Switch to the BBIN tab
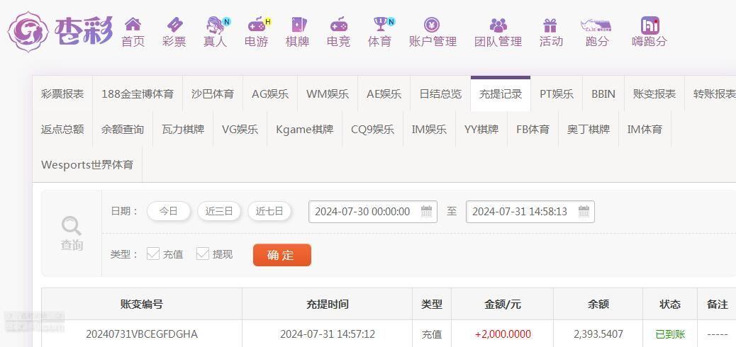 coord(603,93)
